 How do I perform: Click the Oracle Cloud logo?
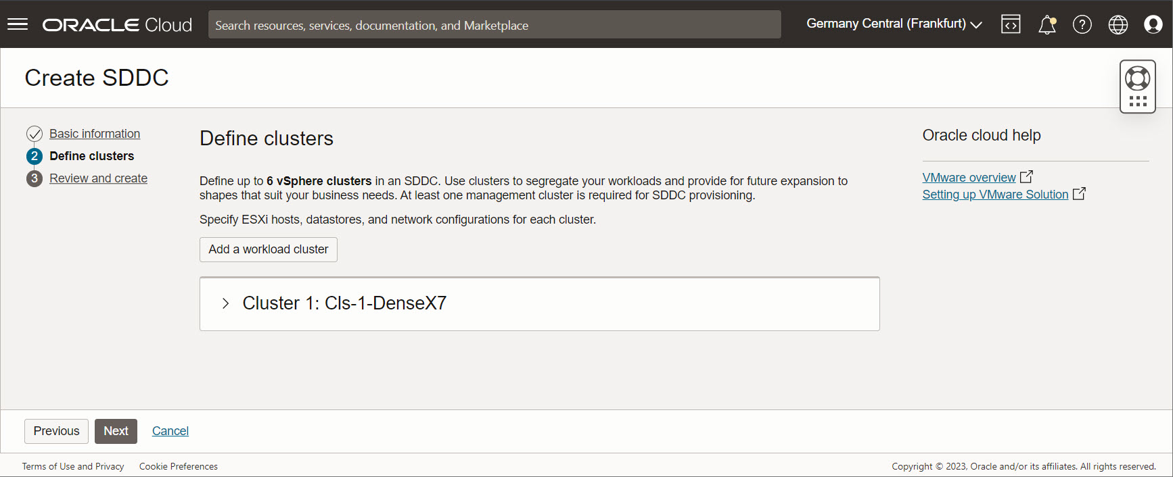[x=117, y=25]
